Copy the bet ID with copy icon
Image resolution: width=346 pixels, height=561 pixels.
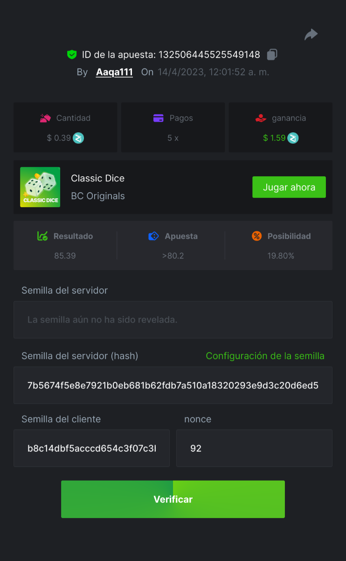point(272,55)
